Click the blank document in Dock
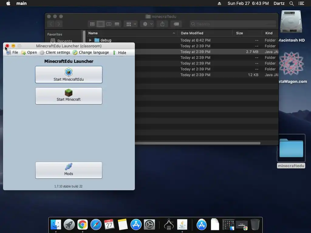Image resolution: width=311 pixels, height=233 pixels. [215, 225]
